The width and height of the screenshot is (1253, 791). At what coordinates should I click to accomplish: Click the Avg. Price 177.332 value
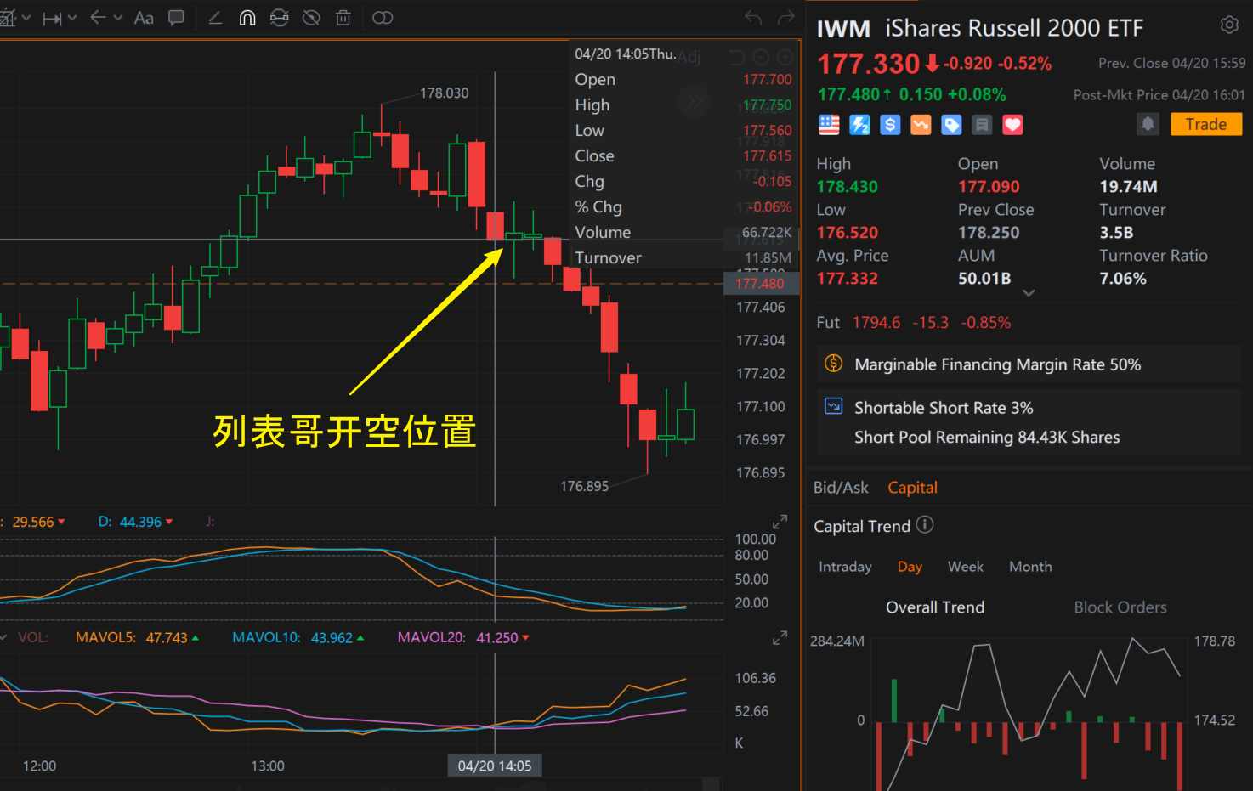pos(848,278)
